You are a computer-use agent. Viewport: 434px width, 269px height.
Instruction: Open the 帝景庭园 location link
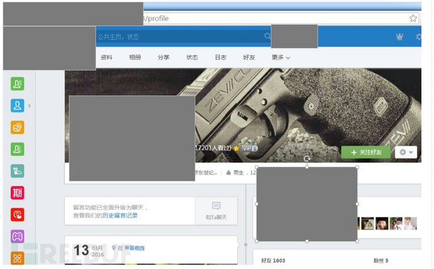pos(134,248)
